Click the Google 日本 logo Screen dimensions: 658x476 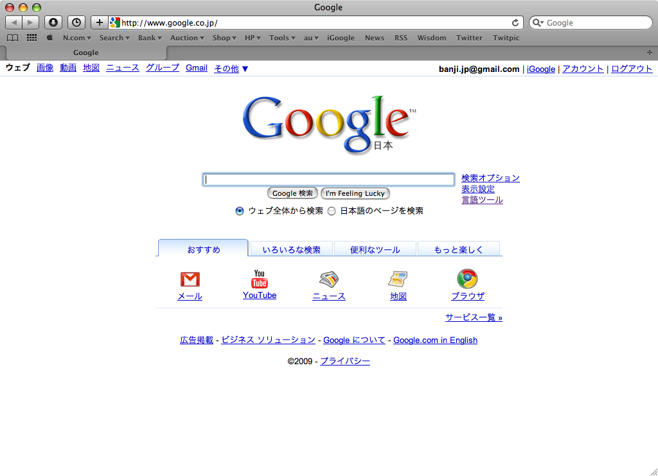coord(329,125)
